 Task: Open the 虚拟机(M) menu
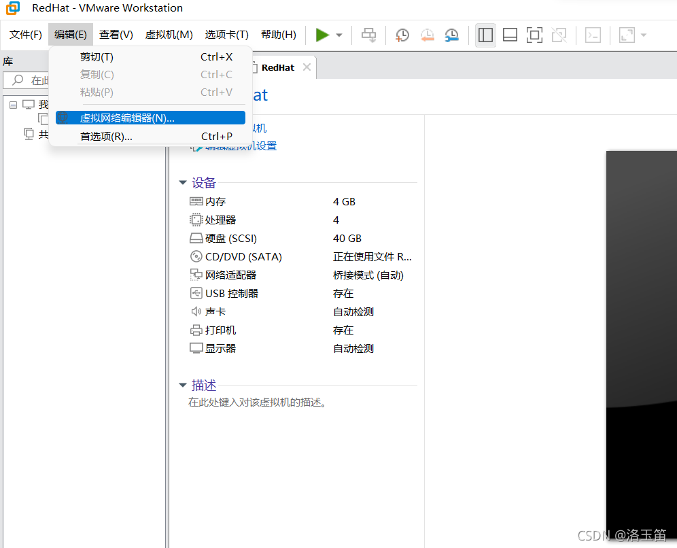point(169,35)
